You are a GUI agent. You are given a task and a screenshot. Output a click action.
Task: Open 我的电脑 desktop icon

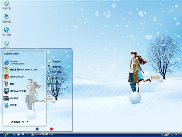[7, 18]
